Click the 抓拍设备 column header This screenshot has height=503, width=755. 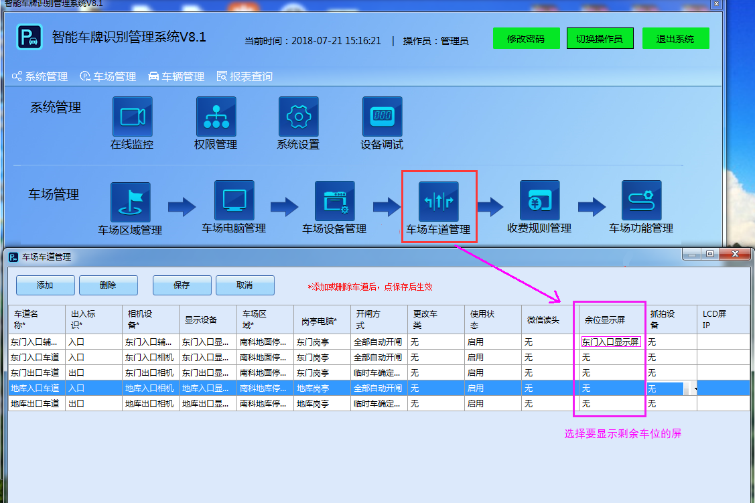pos(671,319)
